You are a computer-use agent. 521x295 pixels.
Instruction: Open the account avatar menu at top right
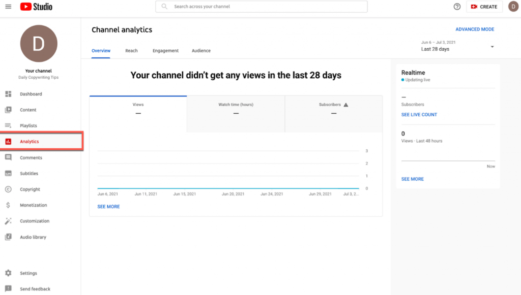click(513, 7)
